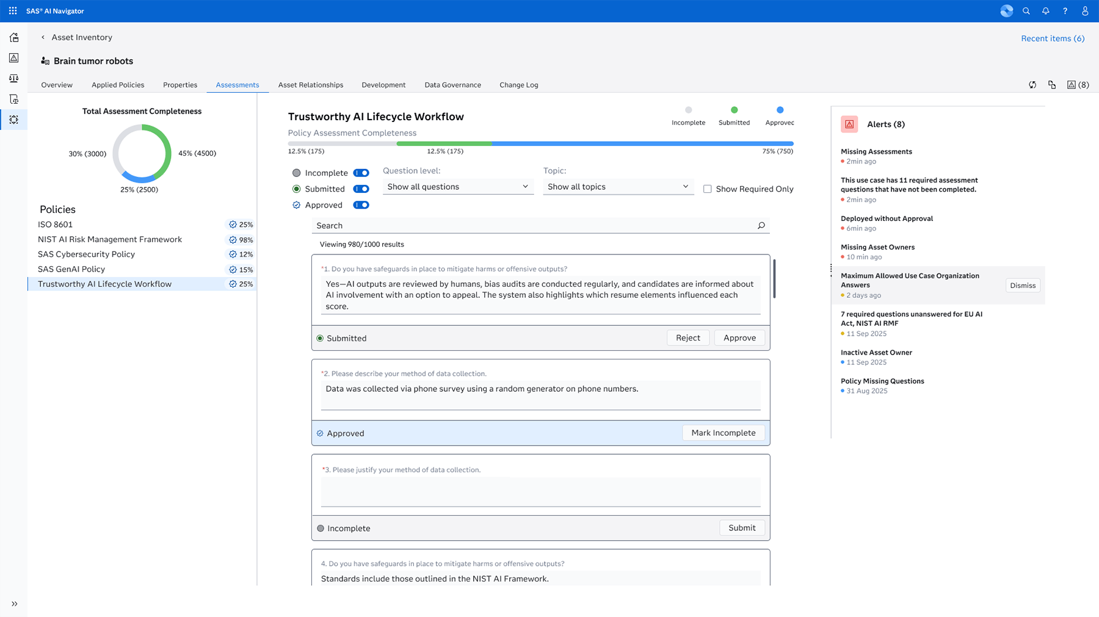
Task: Open the Question level dropdown
Action: tap(458, 186)
